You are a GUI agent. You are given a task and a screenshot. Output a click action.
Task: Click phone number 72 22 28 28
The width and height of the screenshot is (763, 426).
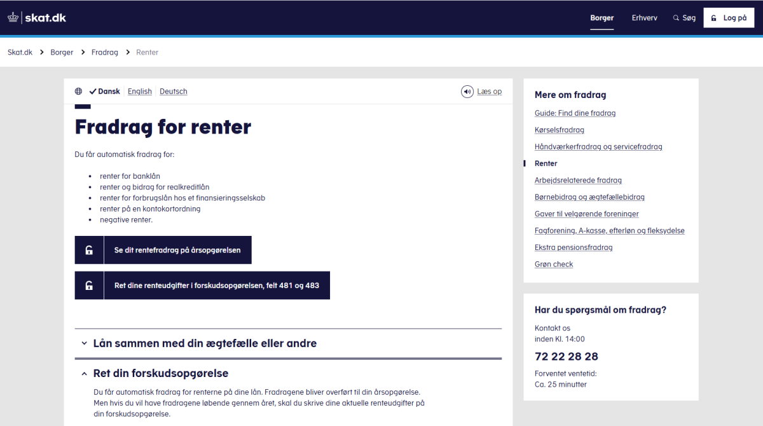coord(566,356)
